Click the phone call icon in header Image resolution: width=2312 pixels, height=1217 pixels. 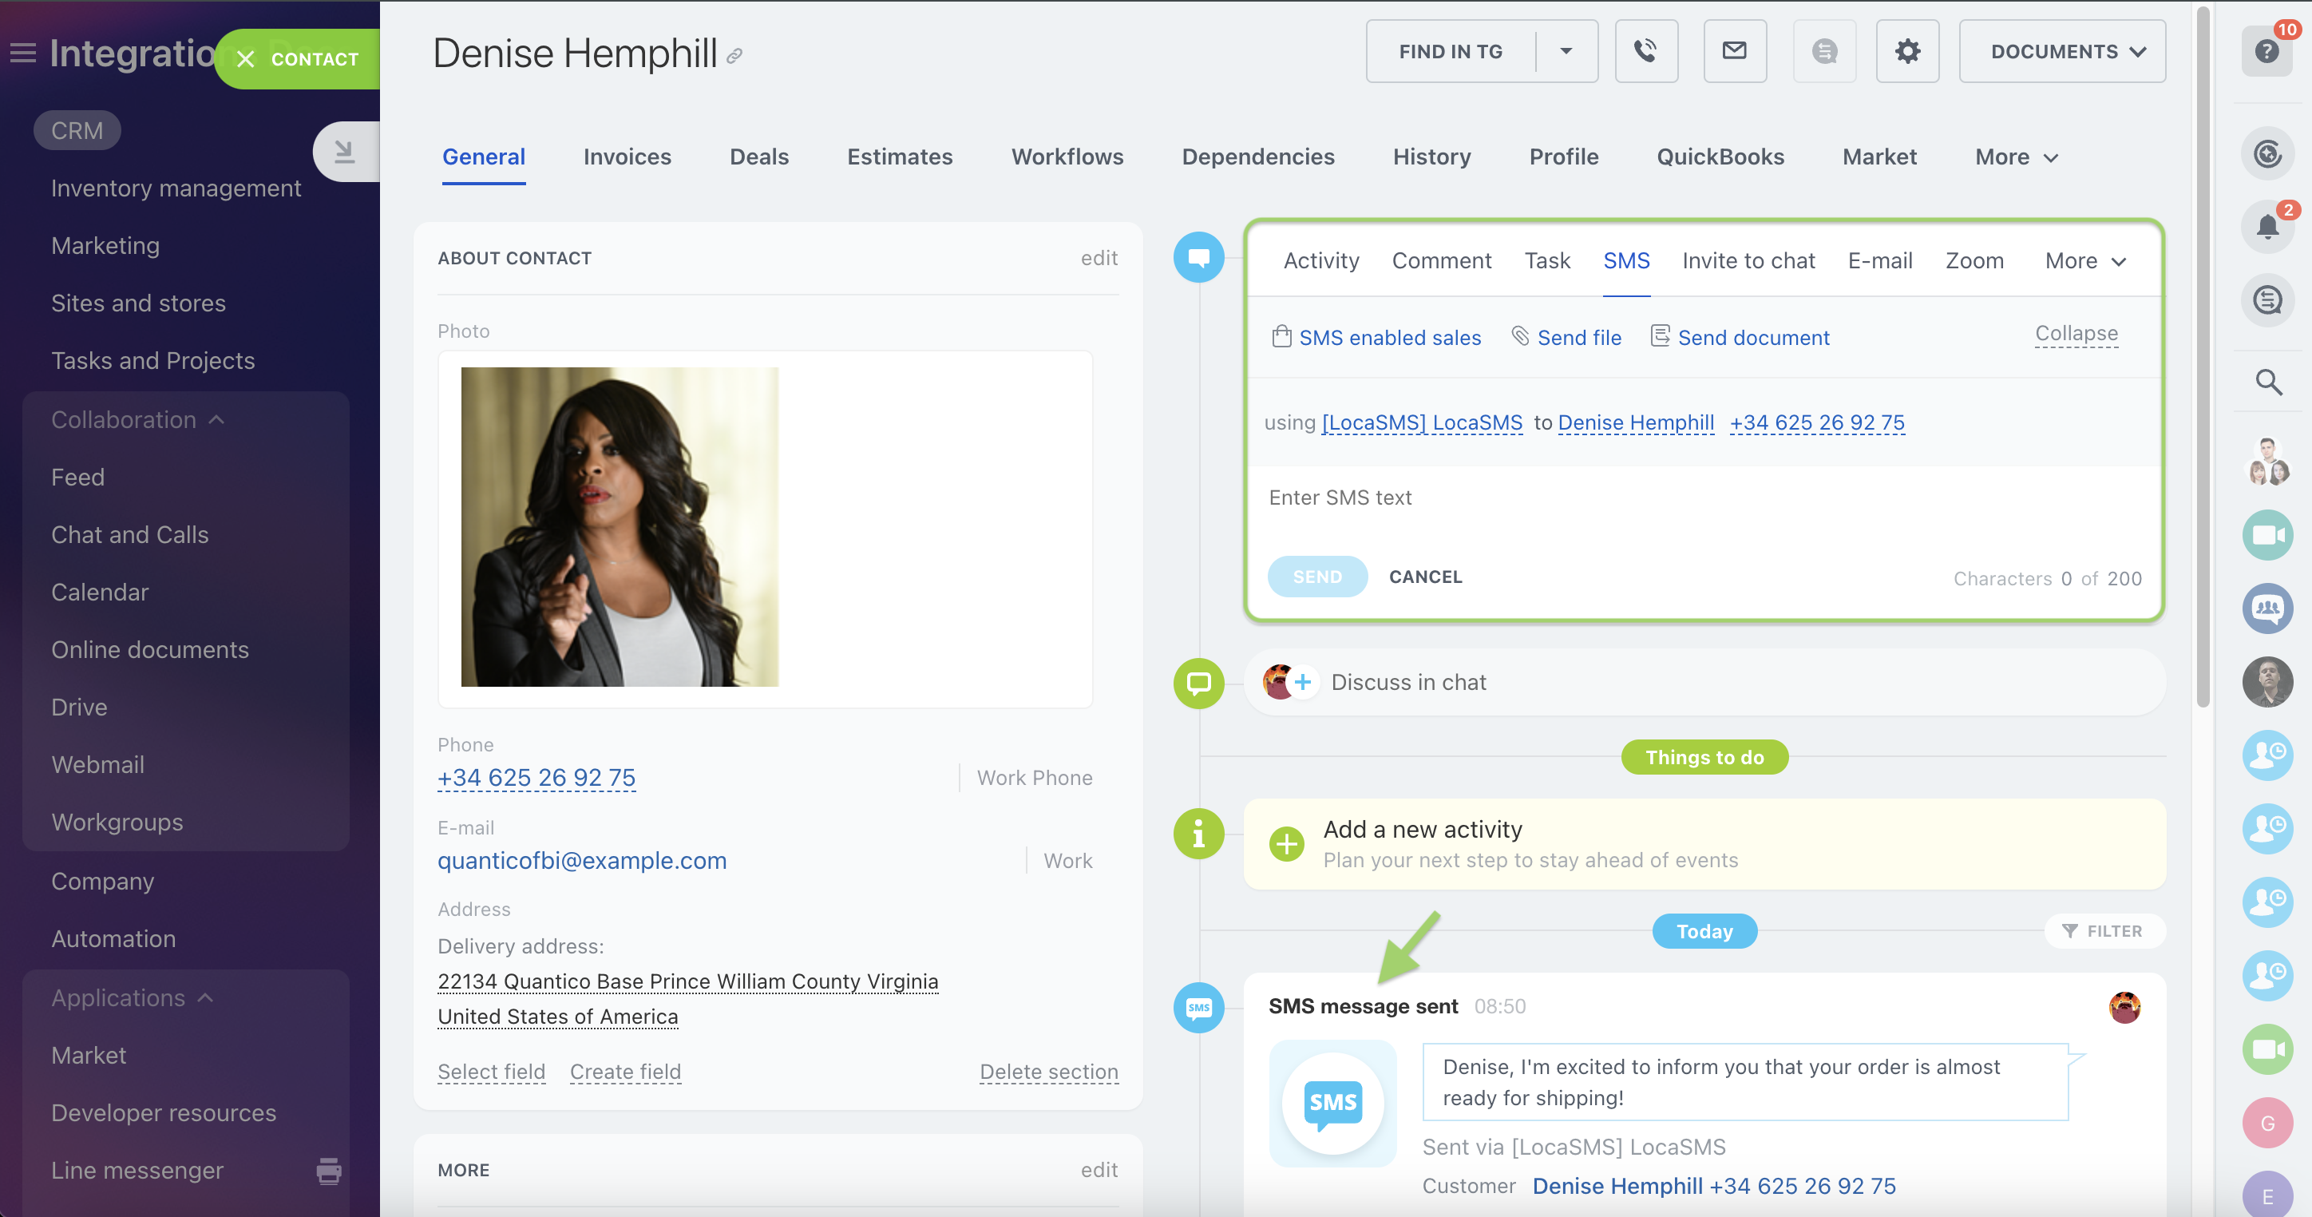(1645, 51)
